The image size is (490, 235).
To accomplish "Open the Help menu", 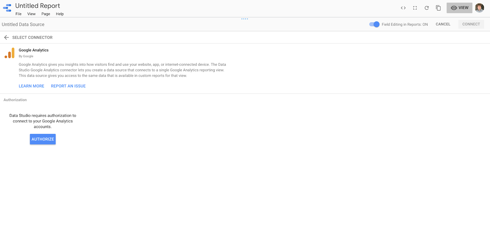I will coord(60,14).
